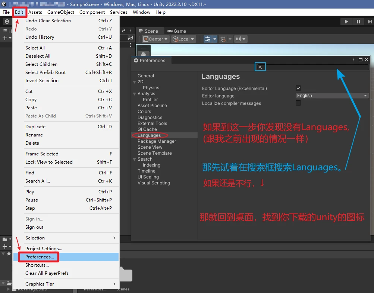
Task: Choose Undo History in the Edit menu
Action: 66,37
